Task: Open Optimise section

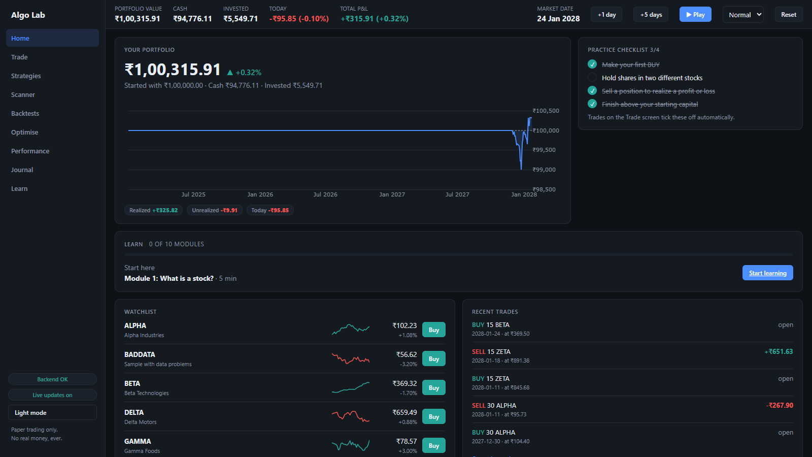Action: tap(52, 132)
